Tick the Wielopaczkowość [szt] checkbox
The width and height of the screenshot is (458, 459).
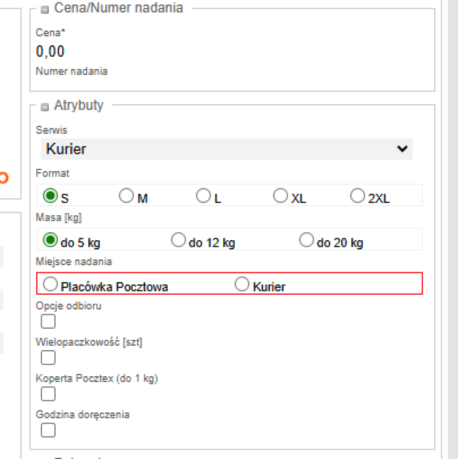[x=48, y=358]
